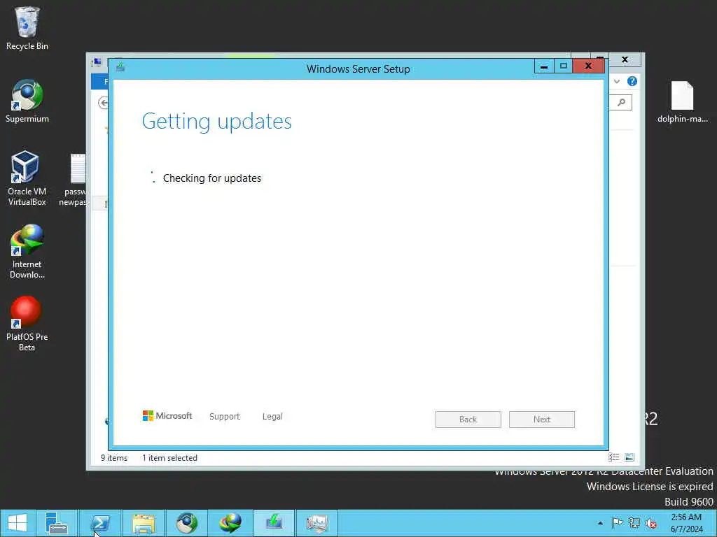The width and height of the screenshot is (717, 537).
Task: Select the Supermium desktop shortcut
Action: tap(27, 101)
